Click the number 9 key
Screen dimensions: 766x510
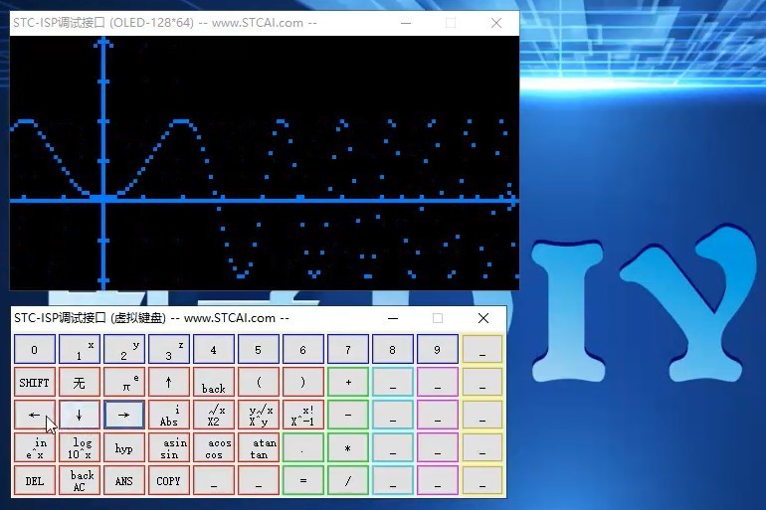click(438, 349)
